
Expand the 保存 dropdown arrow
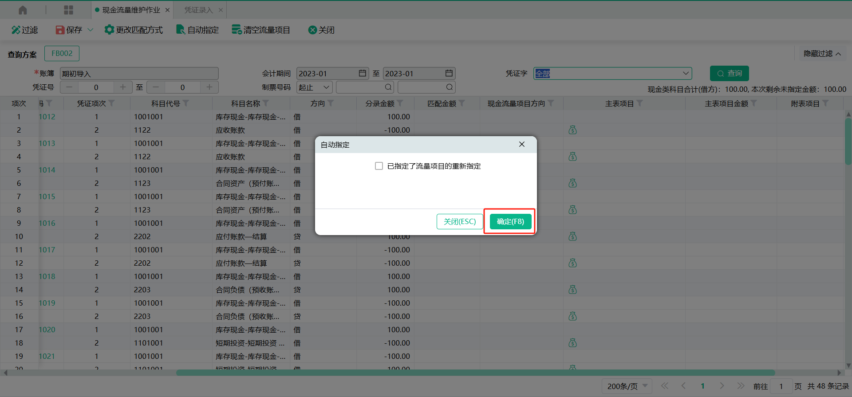(91, 30)
